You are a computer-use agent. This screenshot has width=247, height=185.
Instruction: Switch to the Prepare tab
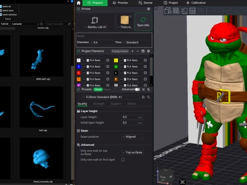(x=95, y=3)
